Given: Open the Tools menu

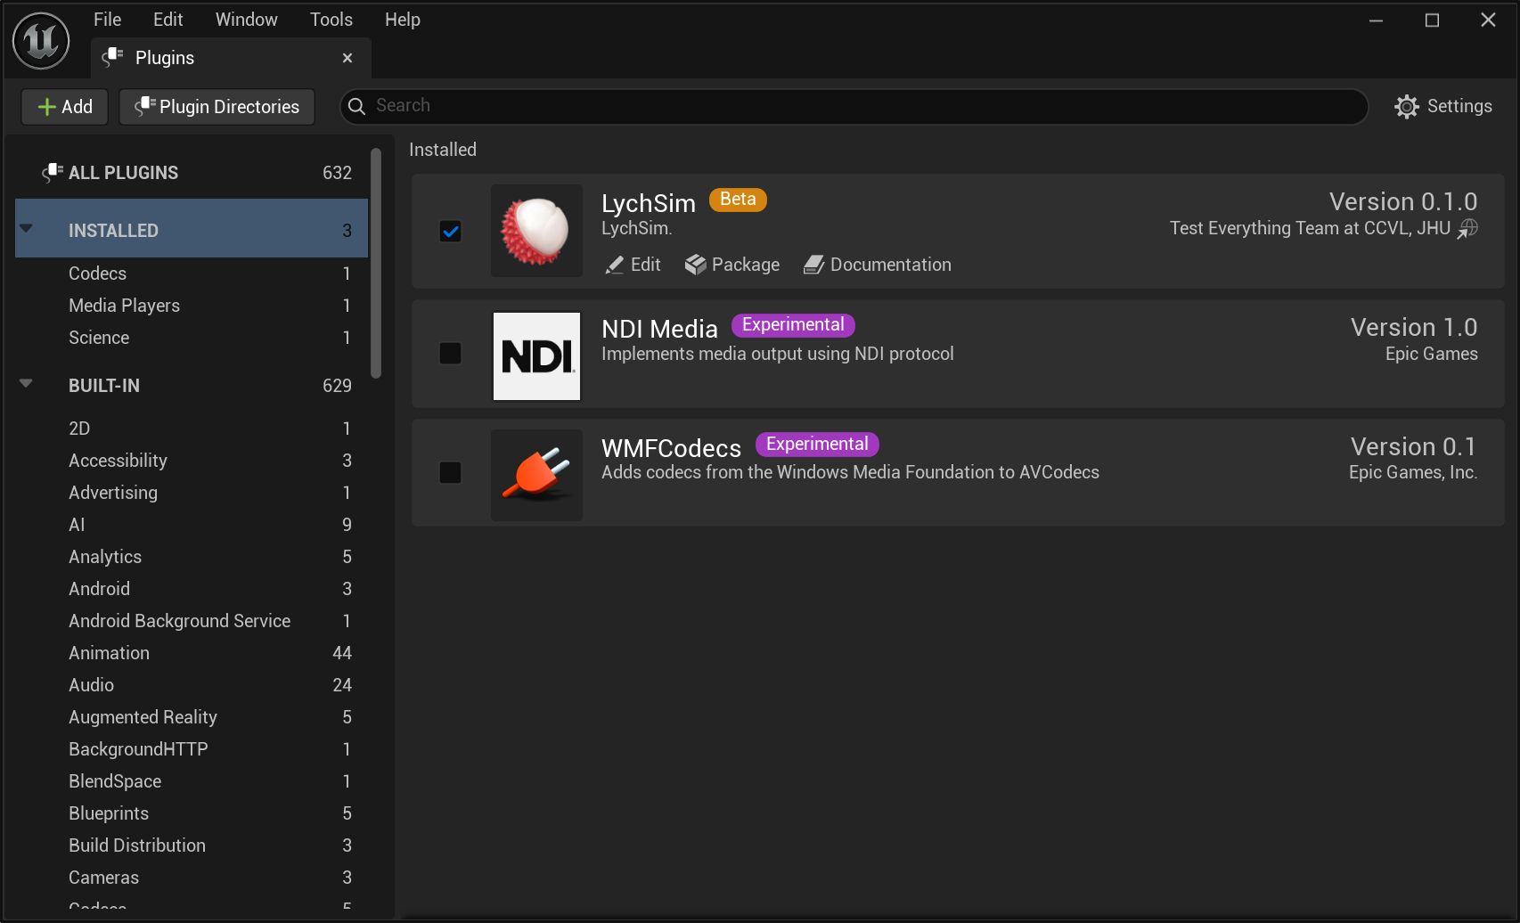Looking at the screenshot, I should 331,20.
